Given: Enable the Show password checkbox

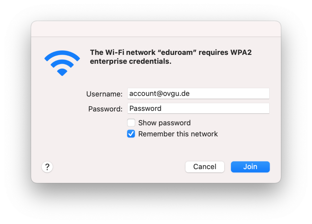Looking at the screenshot, I should [131, 123].
